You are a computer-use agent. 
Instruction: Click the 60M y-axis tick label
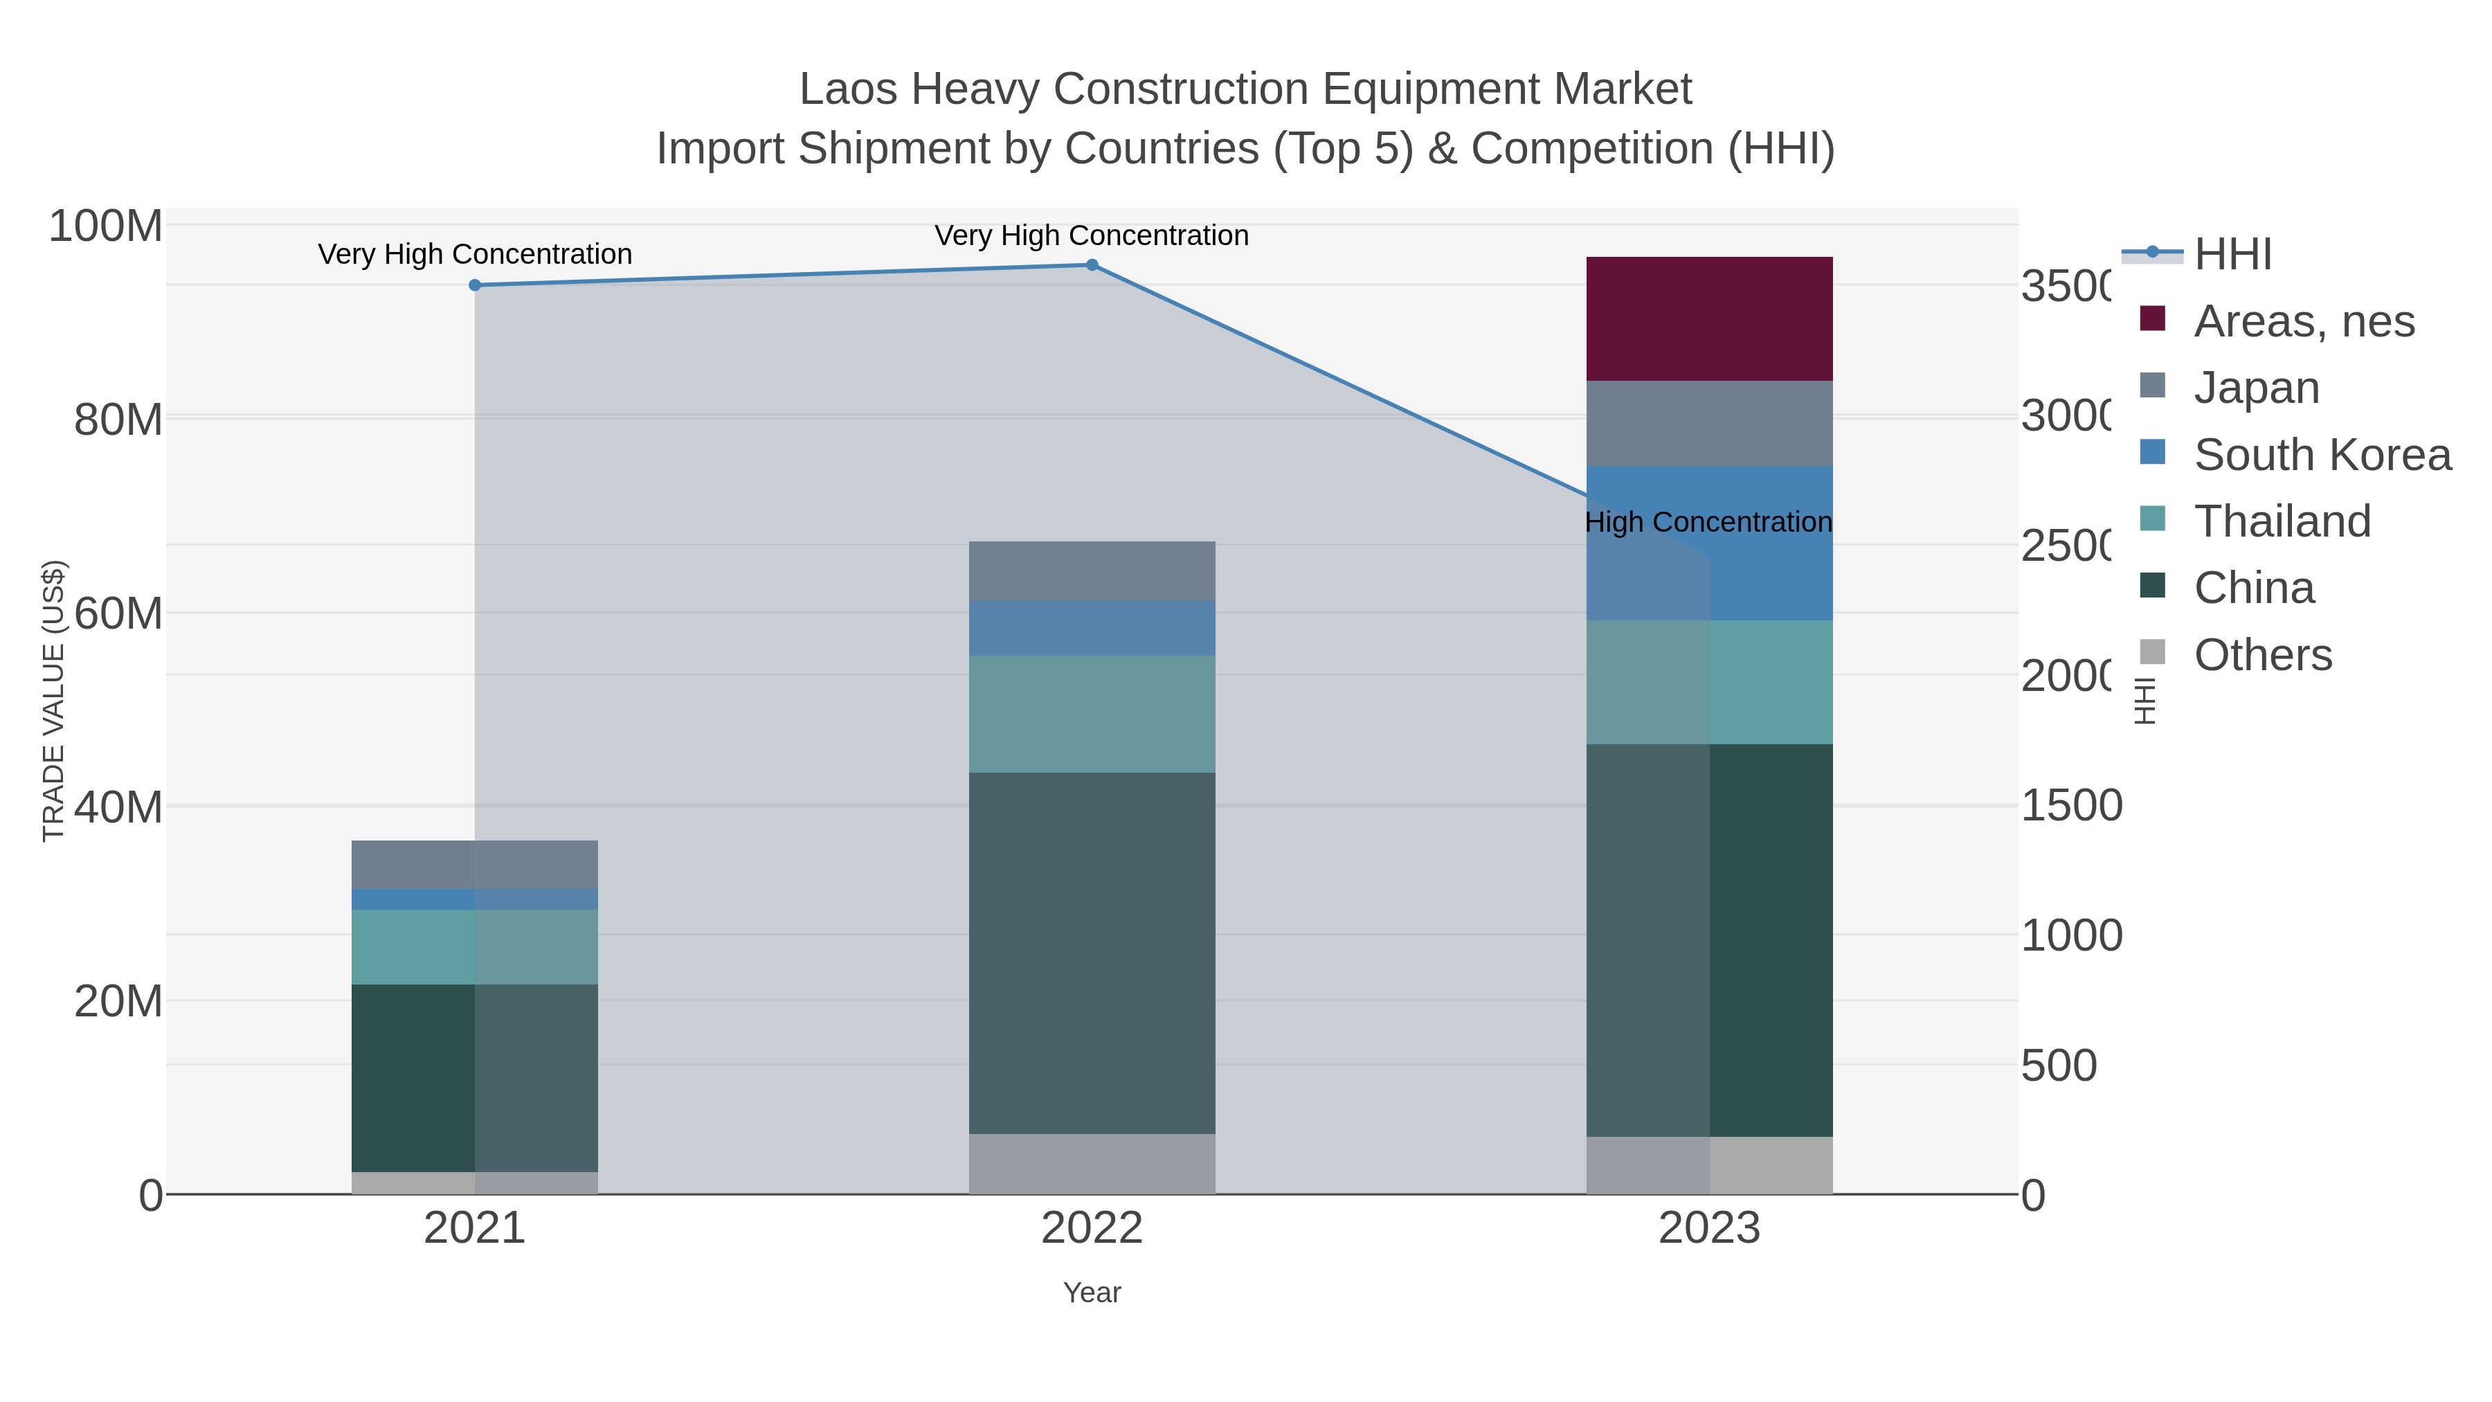tap(118, 613)
